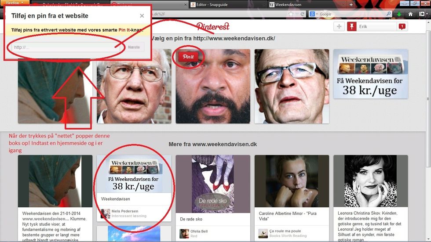The height and width of the screenshot is (242, 431).
Task: Open the Books Worth Reading board
Action: pyautogui.click(x=288, y=236)
